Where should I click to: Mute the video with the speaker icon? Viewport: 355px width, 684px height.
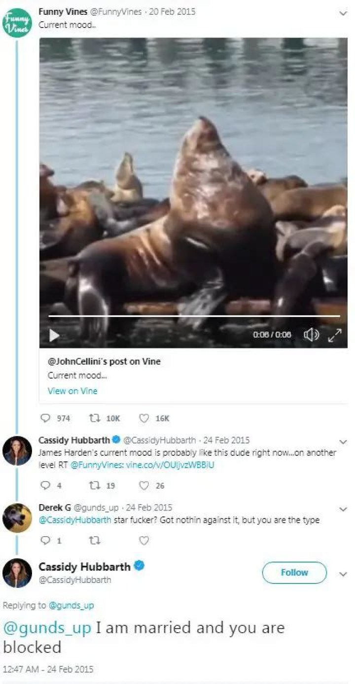(x=311, y=335)
